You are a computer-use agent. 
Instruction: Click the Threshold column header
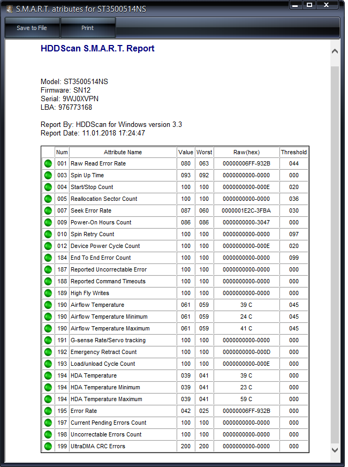click(293, 152)
